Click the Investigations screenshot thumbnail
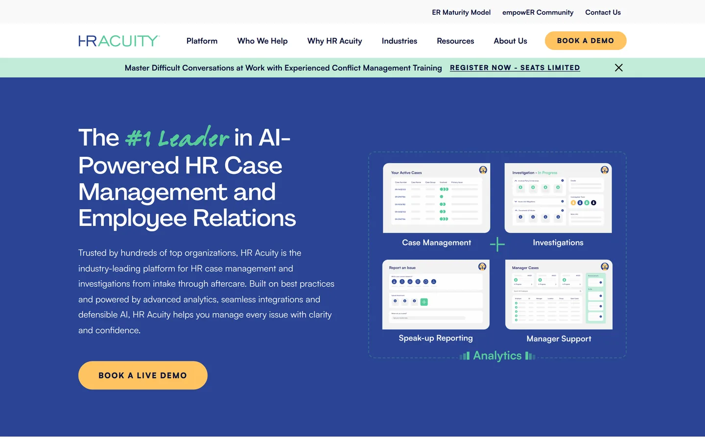The height and width of the screenshot is (441, 705). click(x=558, y=198)
